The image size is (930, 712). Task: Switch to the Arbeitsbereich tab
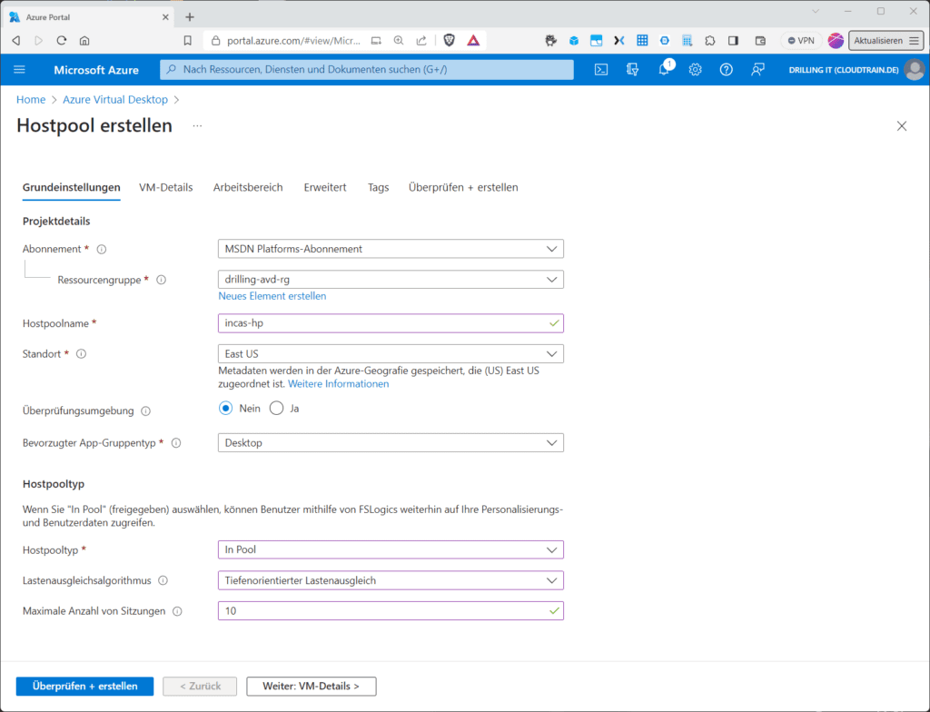[248, 187]
